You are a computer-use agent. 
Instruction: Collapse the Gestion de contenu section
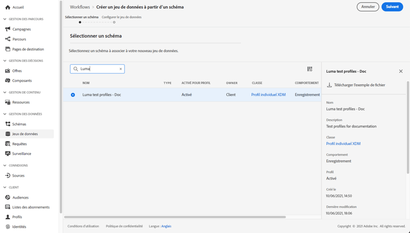tap(5, 92)
